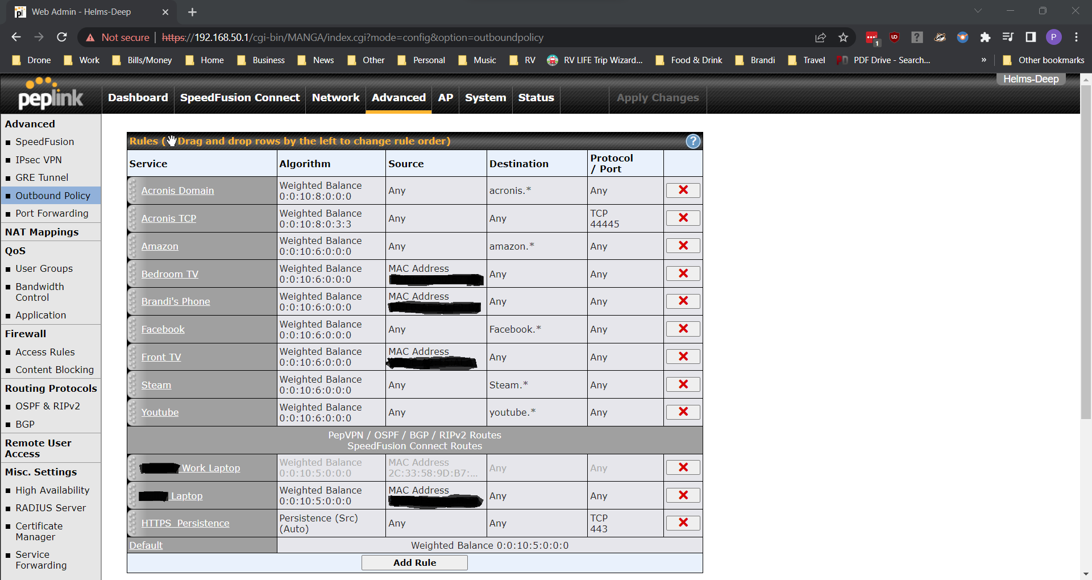Open the Rules help question mark icon
This screenshot has height=580, width=1092.
click(692, 142)
